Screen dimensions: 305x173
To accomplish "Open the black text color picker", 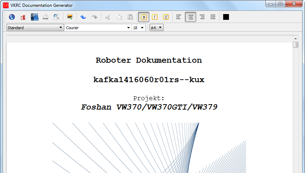I will [x=226, y=17].
